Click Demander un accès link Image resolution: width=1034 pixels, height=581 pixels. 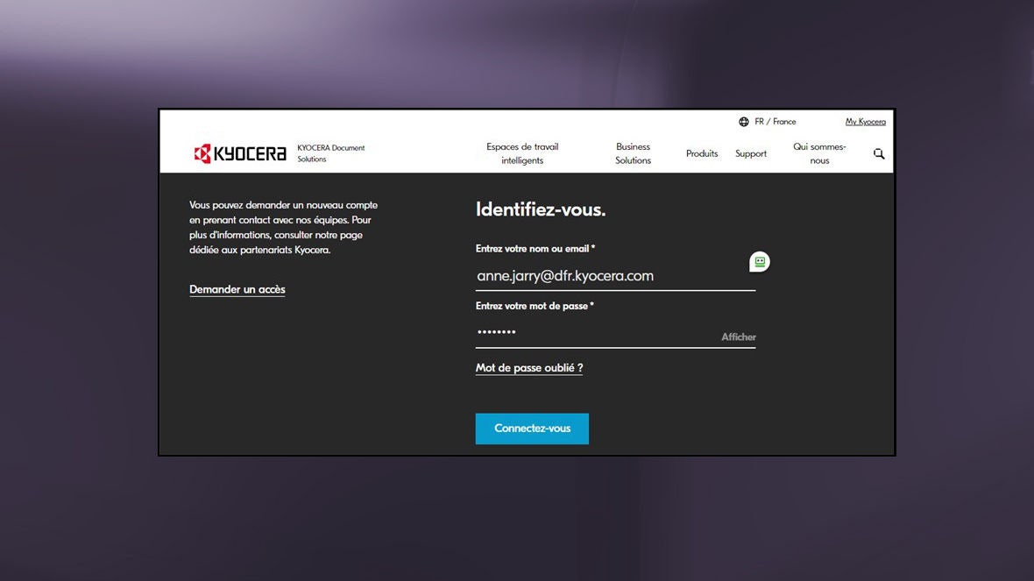tap(237, 289)
